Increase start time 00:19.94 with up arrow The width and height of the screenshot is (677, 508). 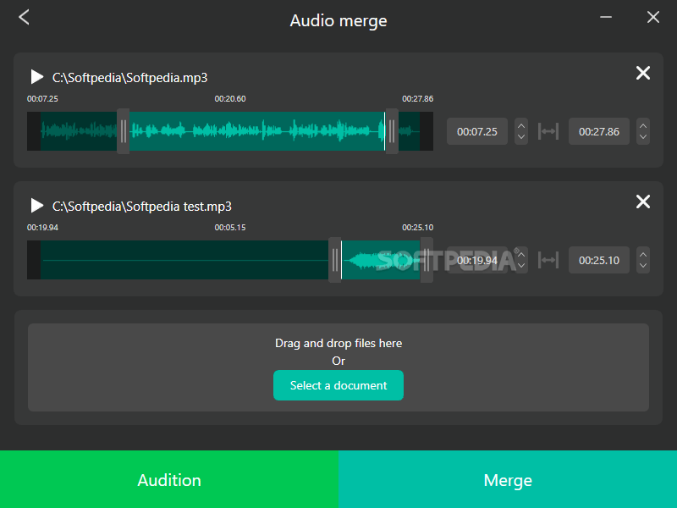point(521,255)
